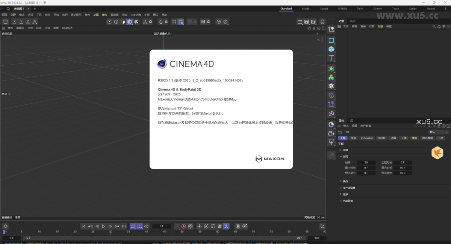Collapse the 时间 section in attributes panel
Image resolution: width=451 pixels, height=244 pixels.
click(347, 156)
